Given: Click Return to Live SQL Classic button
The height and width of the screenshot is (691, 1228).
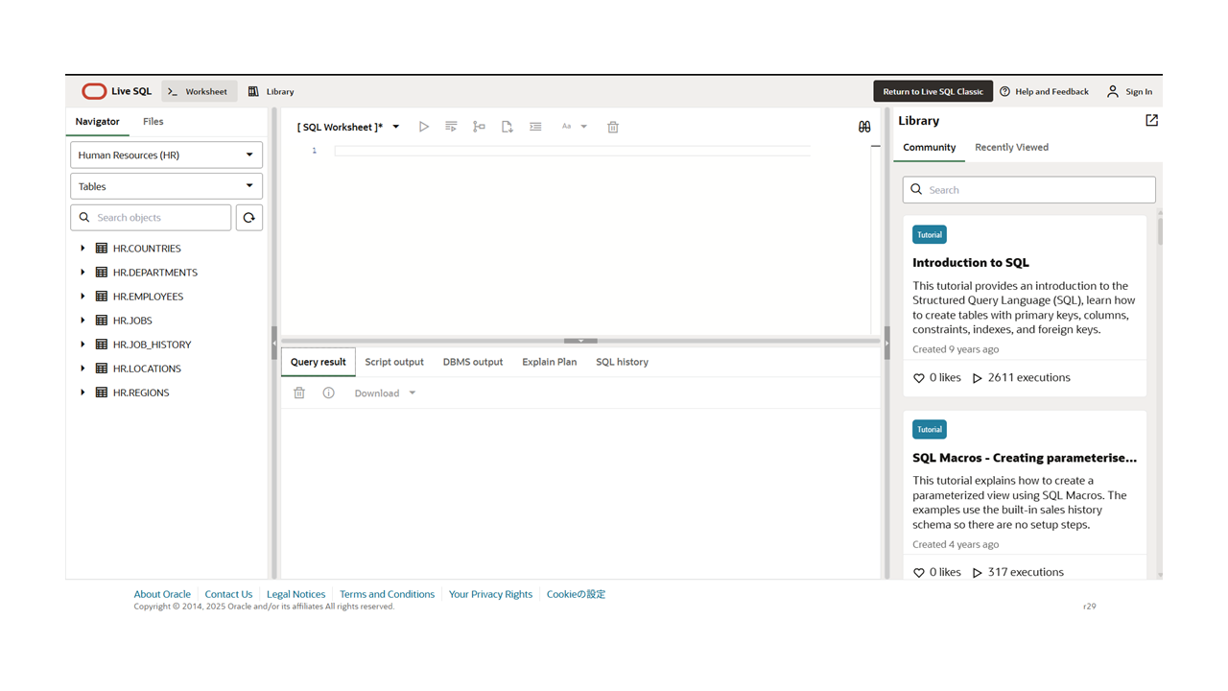Looking at the screenshot, I should click(933, 91).
